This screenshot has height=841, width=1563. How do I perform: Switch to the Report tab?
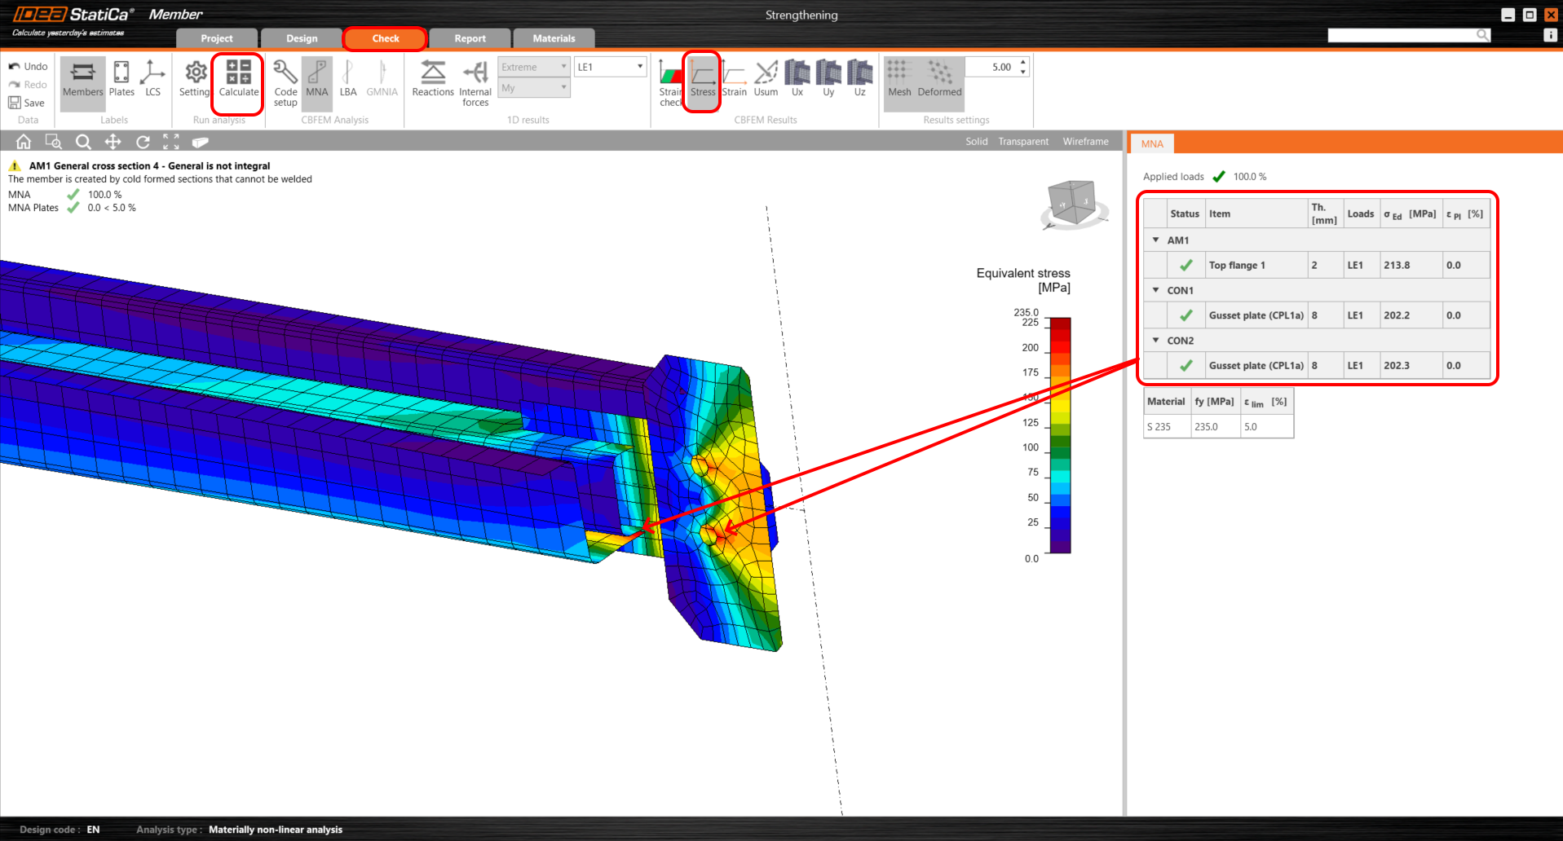pyautogui.click(x=470, y=38)
